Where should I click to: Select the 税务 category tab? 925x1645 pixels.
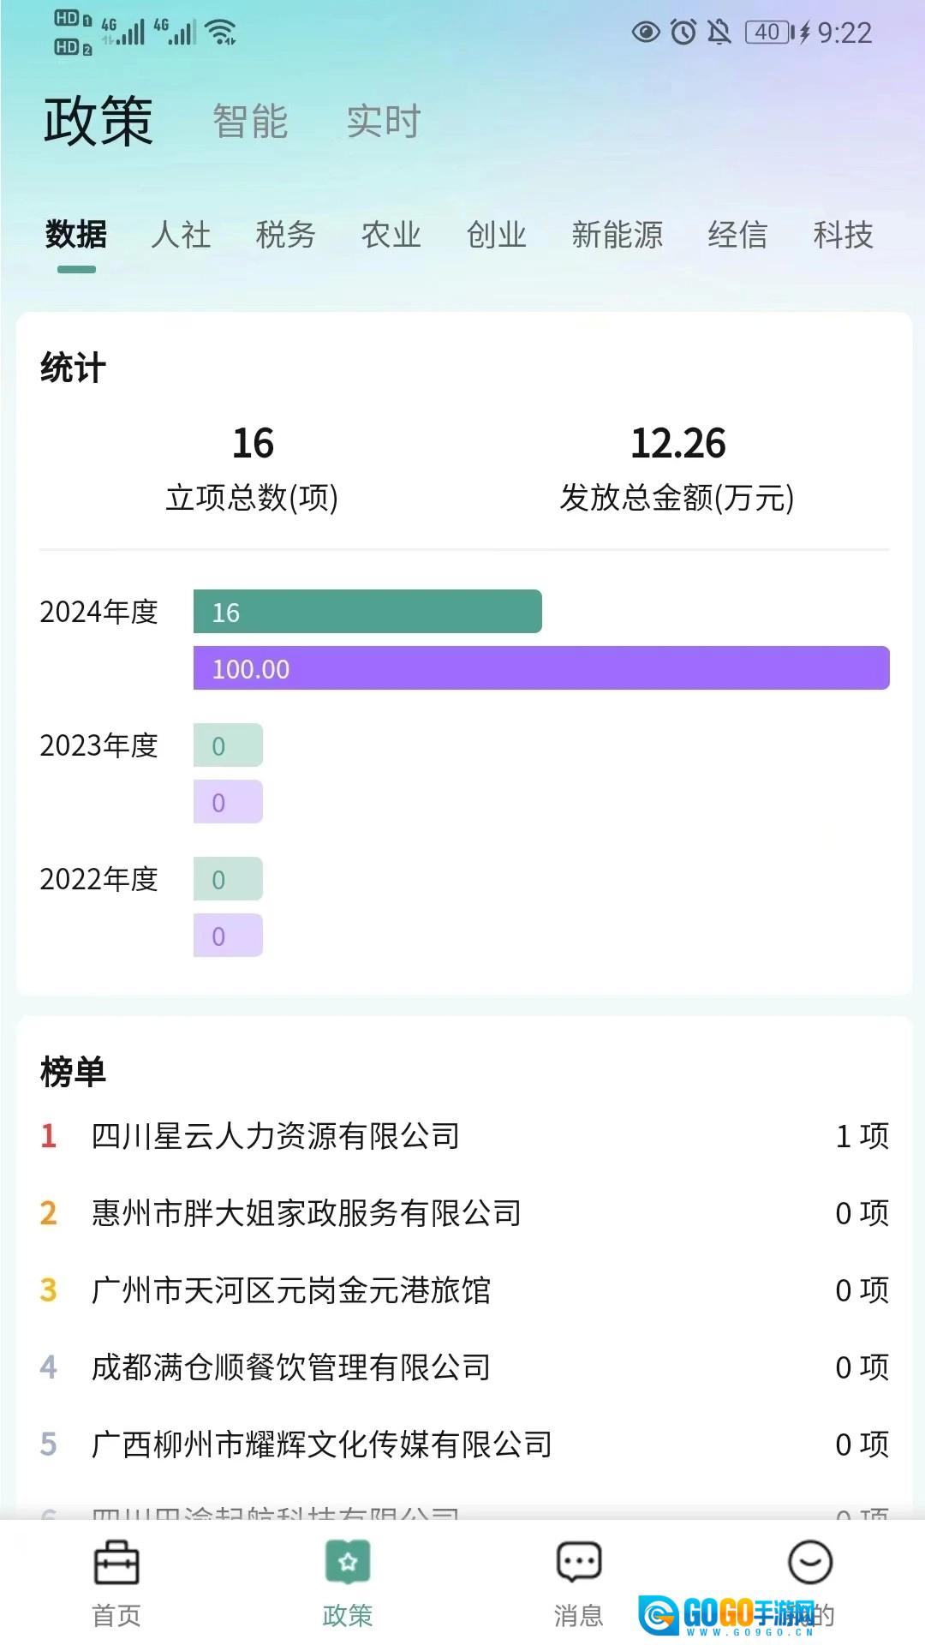tap(286, 234)
